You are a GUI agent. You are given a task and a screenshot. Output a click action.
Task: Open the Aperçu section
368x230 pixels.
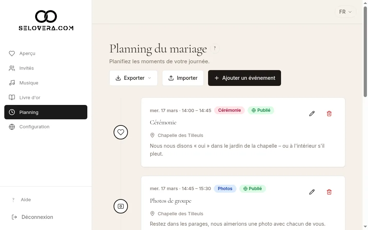click(46, 54)
